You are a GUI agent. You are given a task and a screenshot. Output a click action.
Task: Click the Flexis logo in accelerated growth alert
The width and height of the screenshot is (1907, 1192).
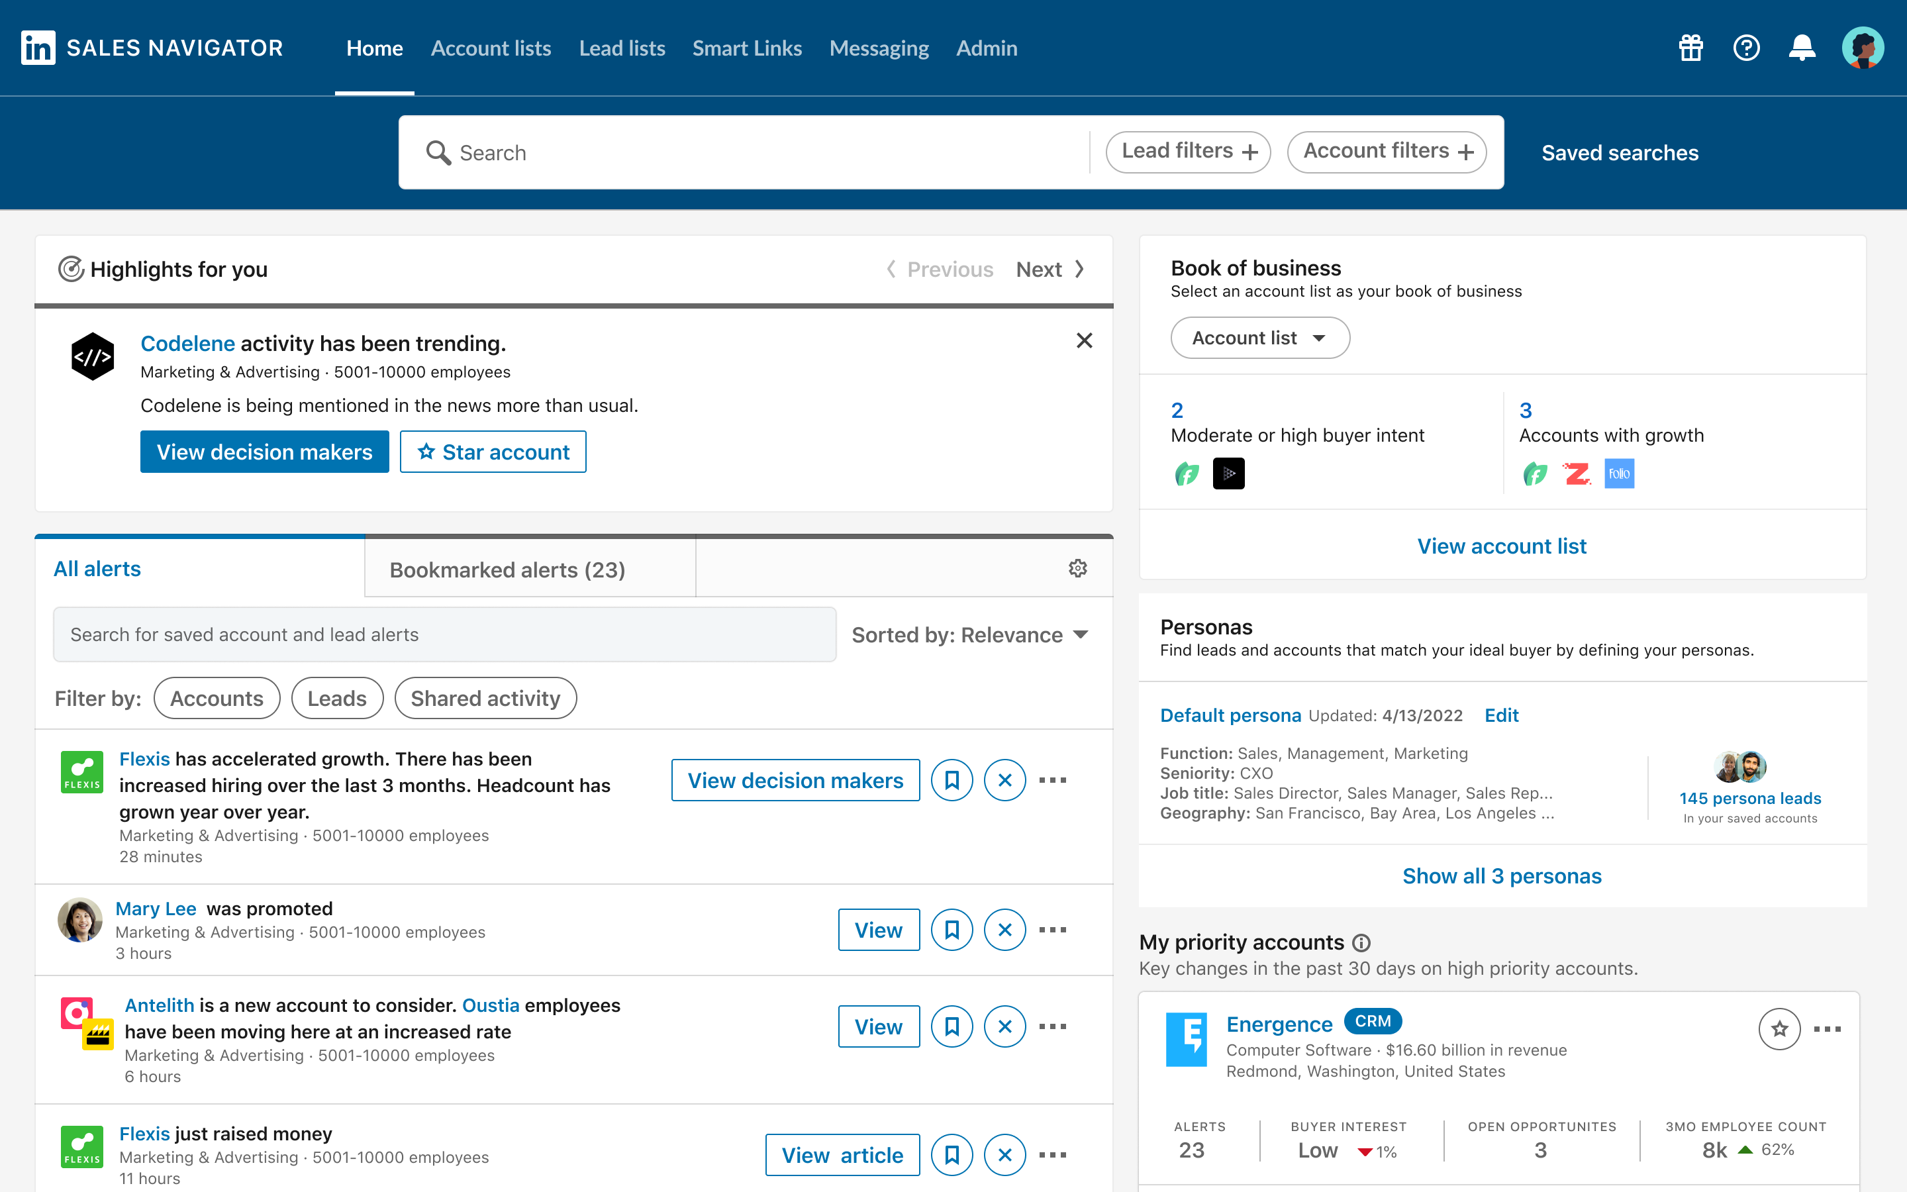pyautogui.click(x=82, y=771)
